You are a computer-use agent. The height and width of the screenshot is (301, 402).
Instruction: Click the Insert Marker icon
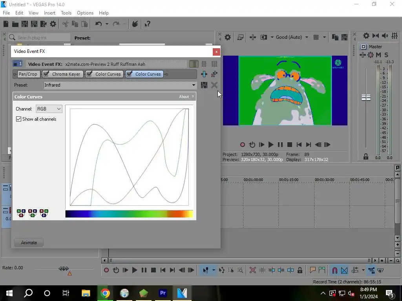point(312,270)
